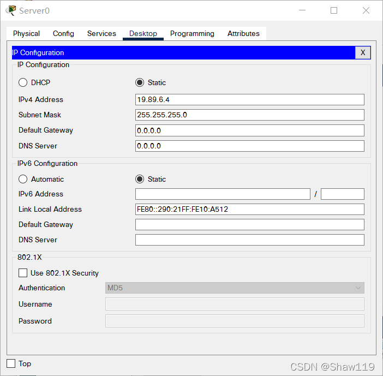
Task: Select Static IPv4 radio button
Action: coord(140,83)
